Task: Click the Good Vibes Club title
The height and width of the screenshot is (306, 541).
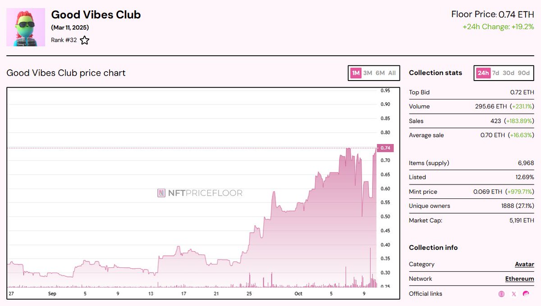Action: (x=96, y=15)
